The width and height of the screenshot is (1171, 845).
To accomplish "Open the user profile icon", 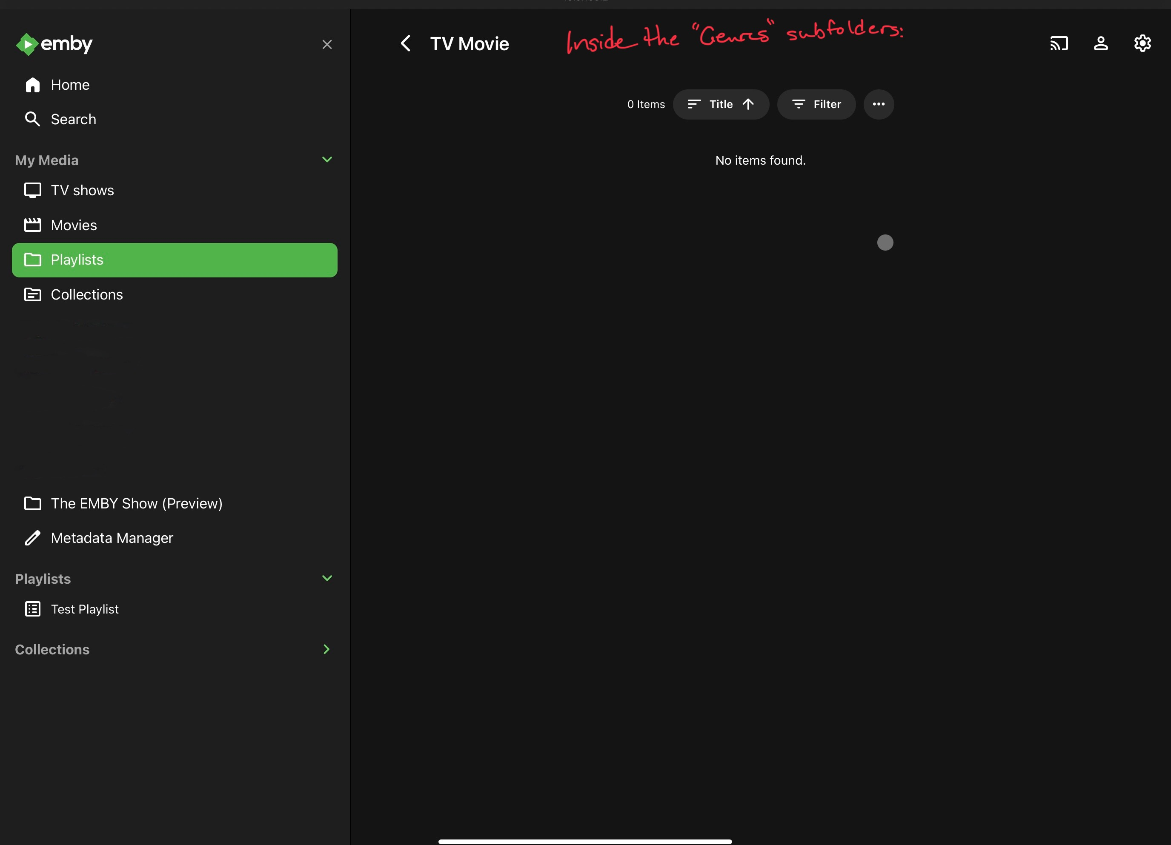I will (1101, 43).
